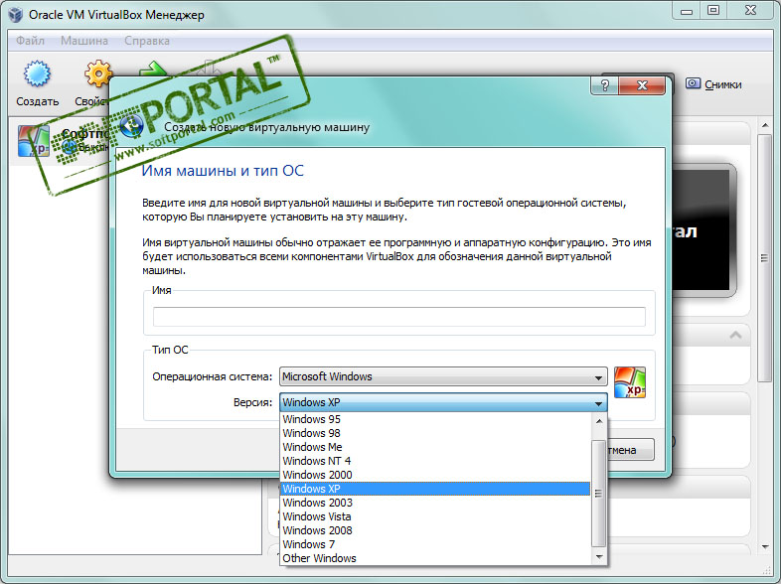The width and height of the screenshot is (781, 584).
Task: Click the version list scrollbar thumb
Action: [599, 494]
